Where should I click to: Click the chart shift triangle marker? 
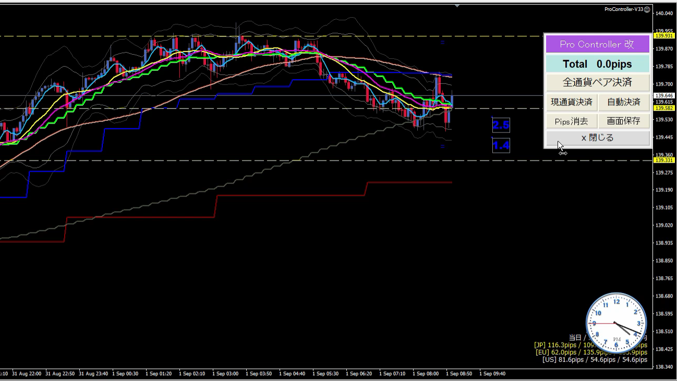(x=457, y=6)
